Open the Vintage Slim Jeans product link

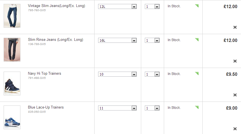[x=56, y=6]
